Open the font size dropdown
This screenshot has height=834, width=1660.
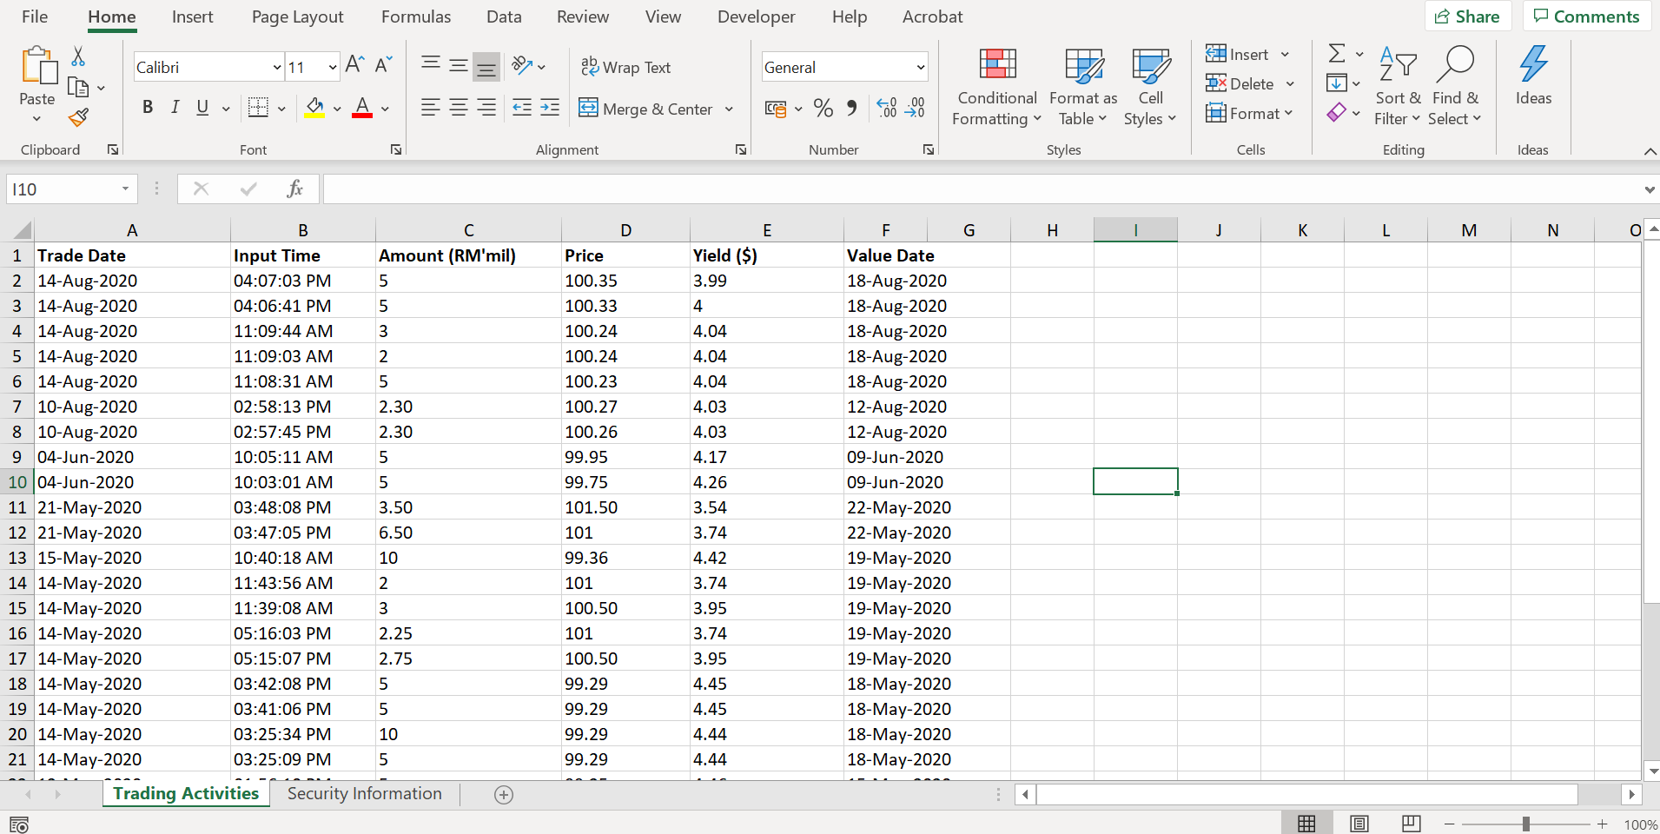point(334,67)
